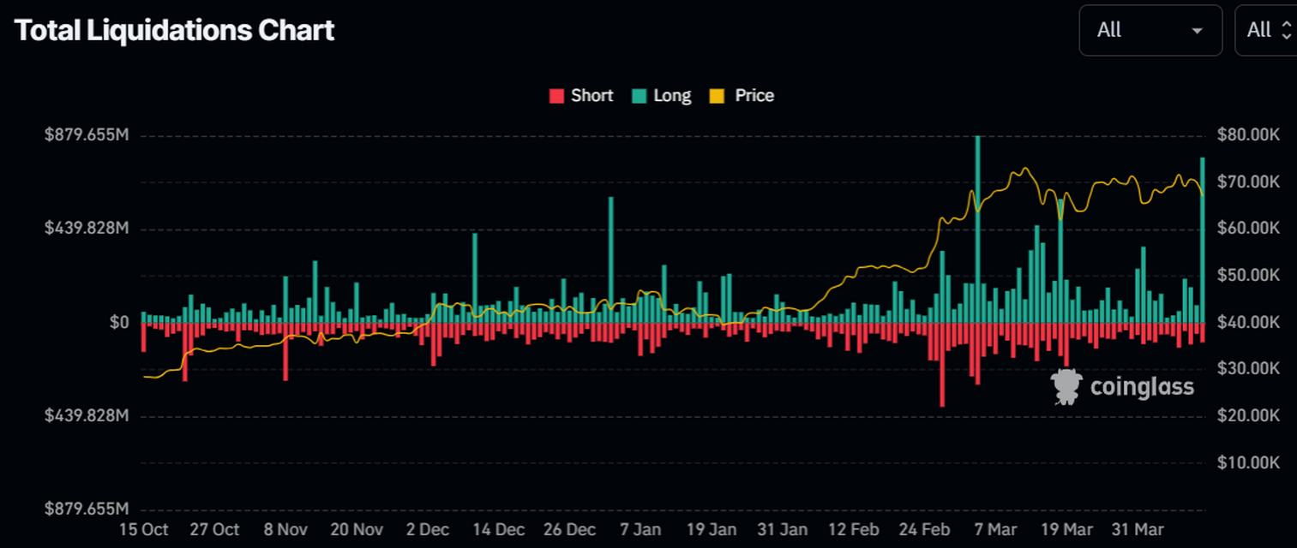Click the yellow Price legend color square
The width and height of the screenshot is (1297, 548).
click(x=717, y=96)
